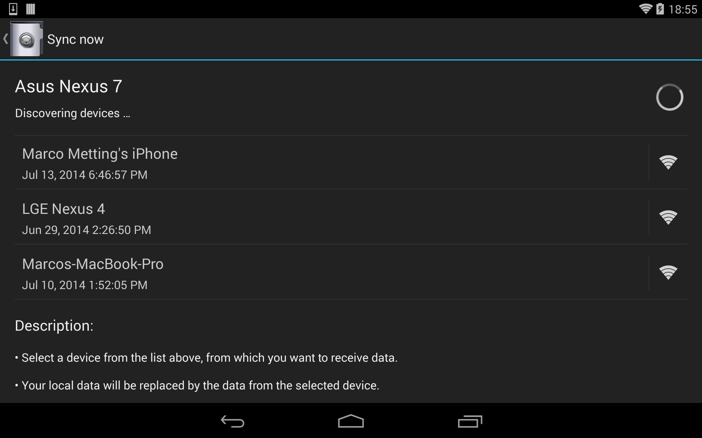
Task: Open the recent apps overview
Action: click(470, 422)
